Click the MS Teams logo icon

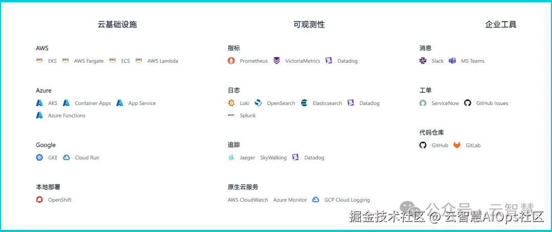coord(452,61)
